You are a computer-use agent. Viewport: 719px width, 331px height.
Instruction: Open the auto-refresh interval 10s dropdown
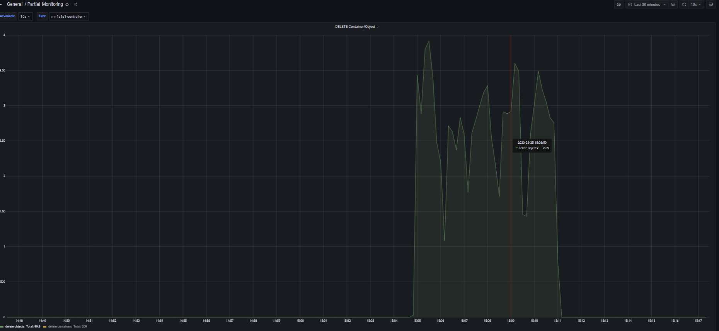point(696,5)
